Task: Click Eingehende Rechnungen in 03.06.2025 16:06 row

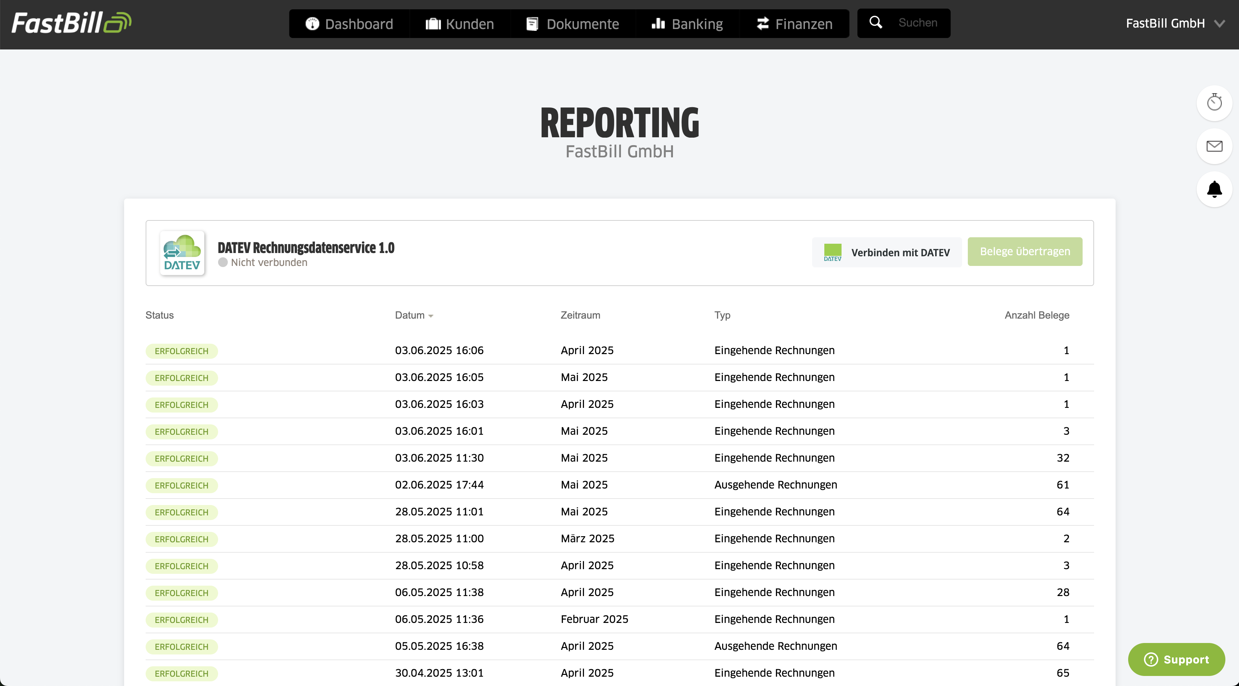Action: click(774, 351)
